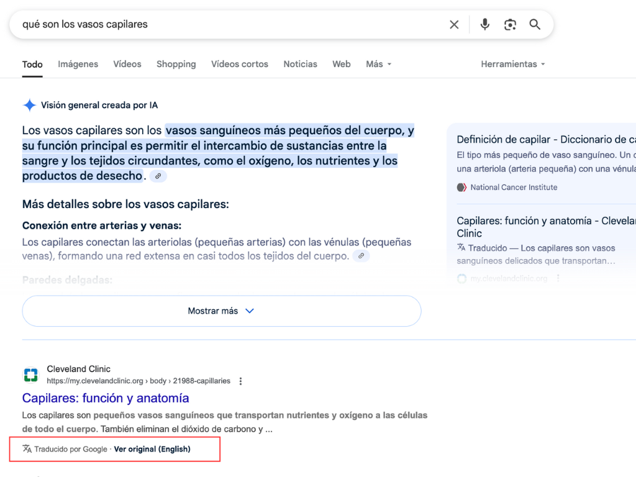This screenshot has width=636, height=477.
Task: Submit search with the magnifying glass icon
Action: click(535, 24)
